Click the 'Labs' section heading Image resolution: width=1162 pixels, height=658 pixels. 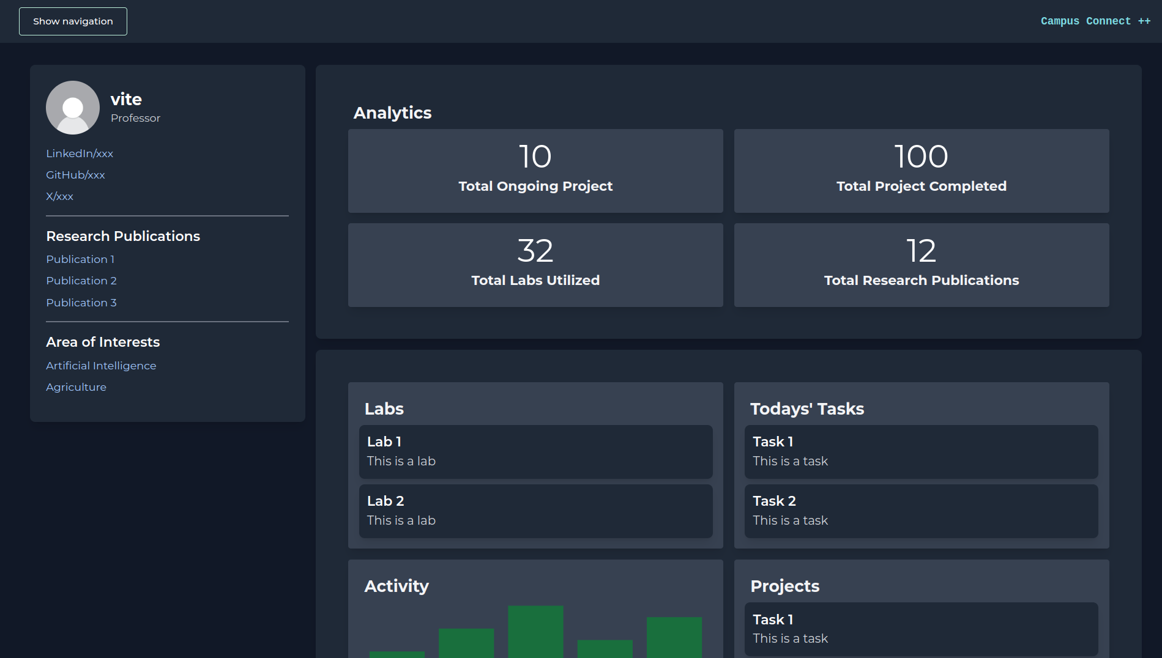tap(384, 408)
